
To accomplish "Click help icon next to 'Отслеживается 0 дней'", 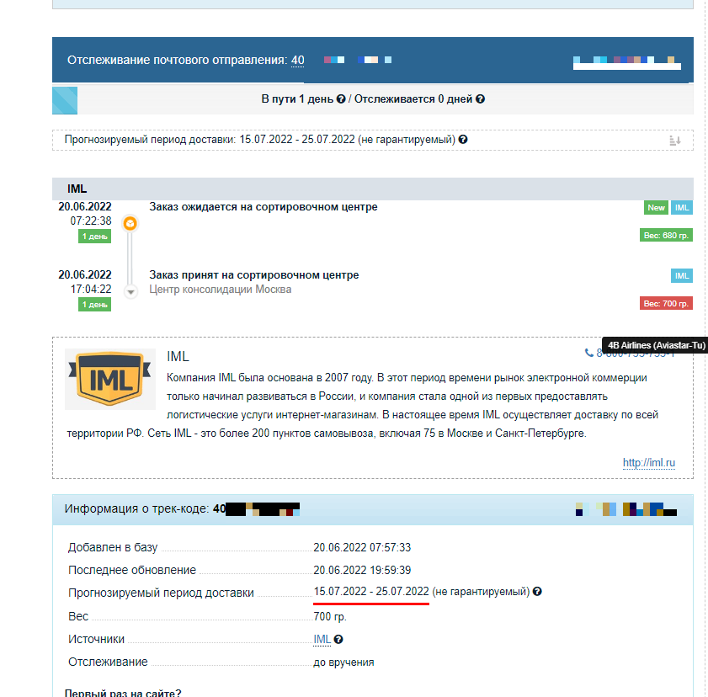I will click(x=481, y=98).
